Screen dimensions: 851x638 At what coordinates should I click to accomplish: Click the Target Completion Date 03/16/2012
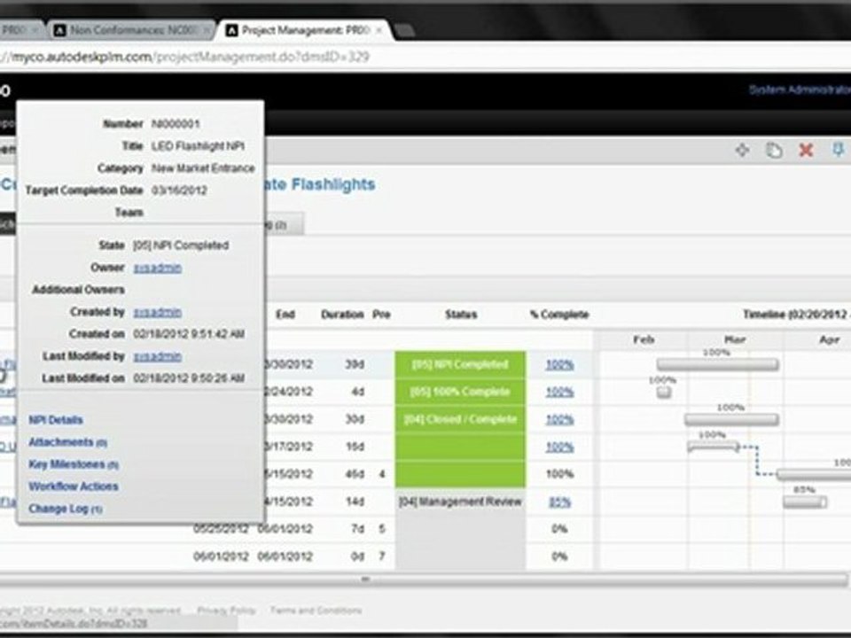pyautogui.click(x=178, y=191)
